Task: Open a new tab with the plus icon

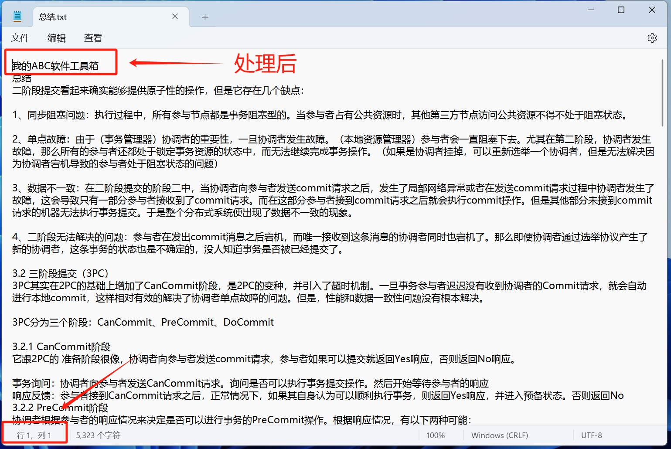Action: pos(204,17)
